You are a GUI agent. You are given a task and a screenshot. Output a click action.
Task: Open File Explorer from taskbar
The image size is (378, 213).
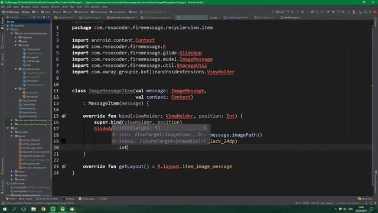pyautogui.click(x=34, y=209)
